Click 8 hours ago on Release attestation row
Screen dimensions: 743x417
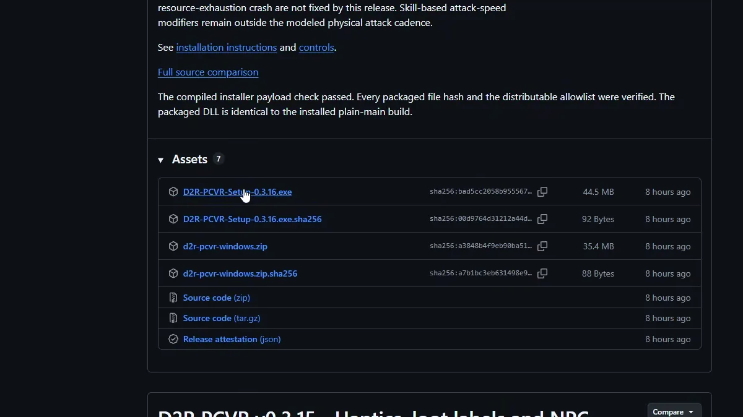tap(667, 339)
